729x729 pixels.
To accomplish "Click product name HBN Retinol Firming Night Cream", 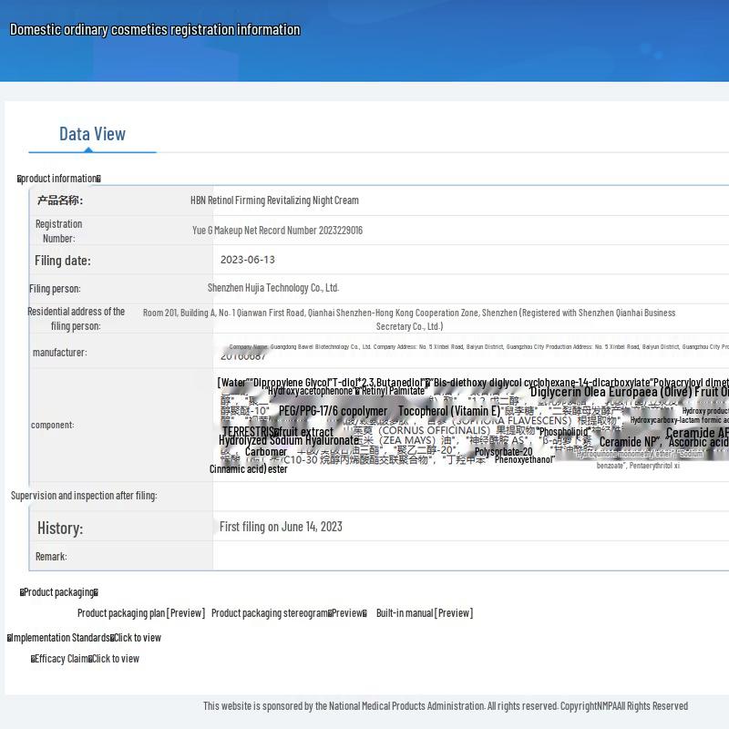I will (x=274, y=200).
